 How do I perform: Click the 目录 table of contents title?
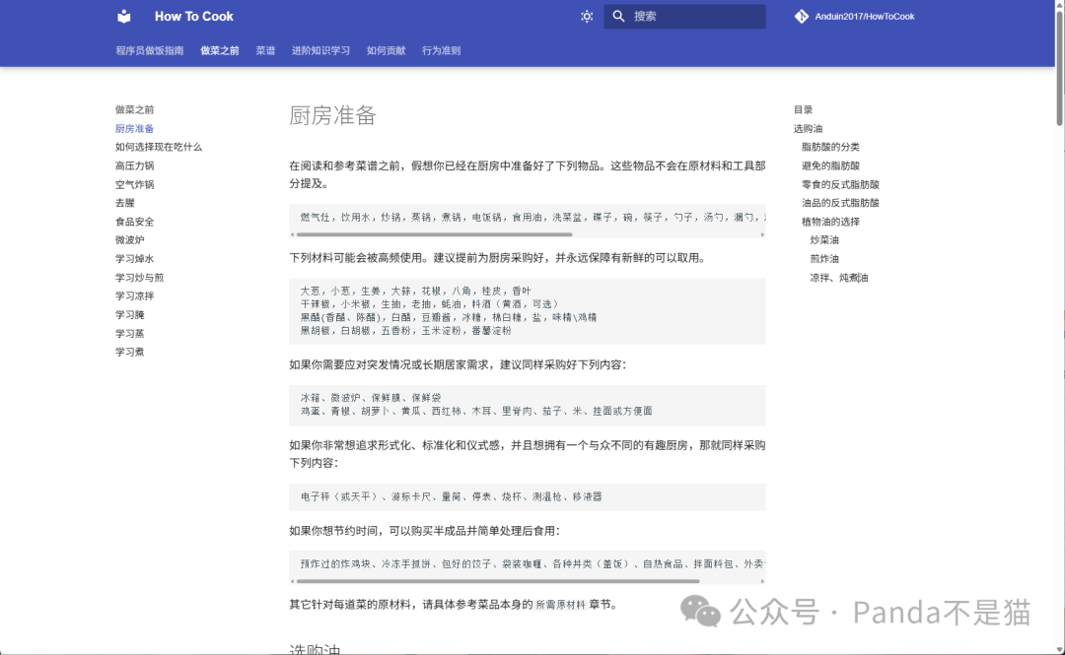(x=803, y=109)
